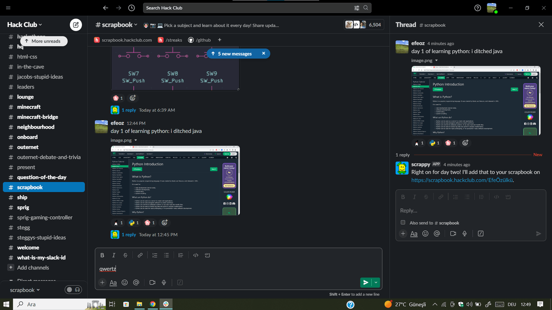
Task: Open the scrapbook huddle dropdown at sidebar bottom
Action: coord(25,290)
